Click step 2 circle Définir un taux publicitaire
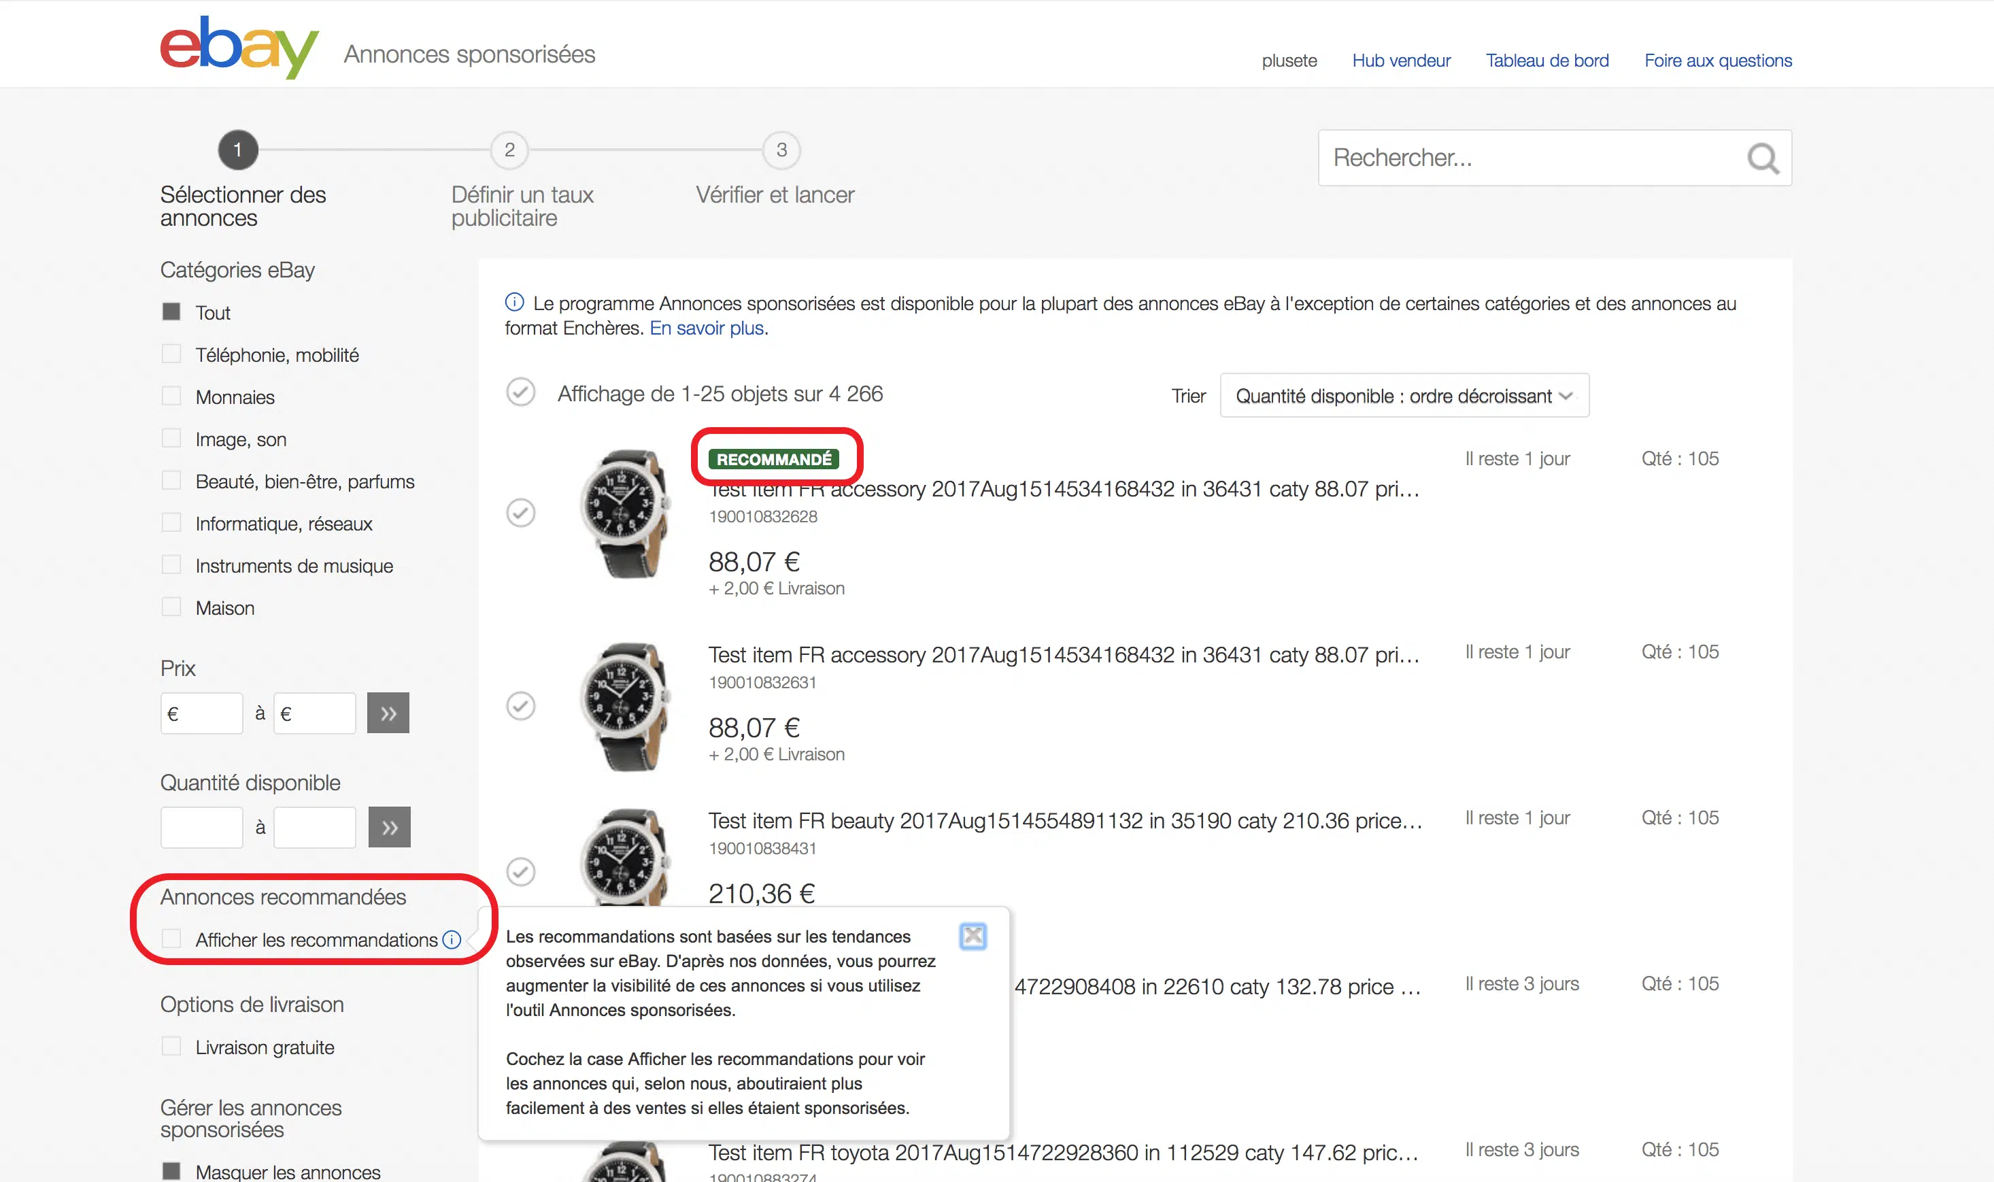 tap(509, 150)
